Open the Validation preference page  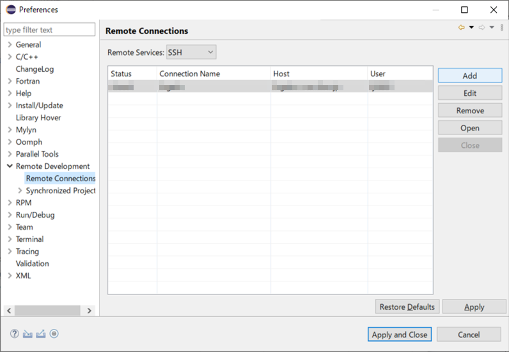point(32,264)
